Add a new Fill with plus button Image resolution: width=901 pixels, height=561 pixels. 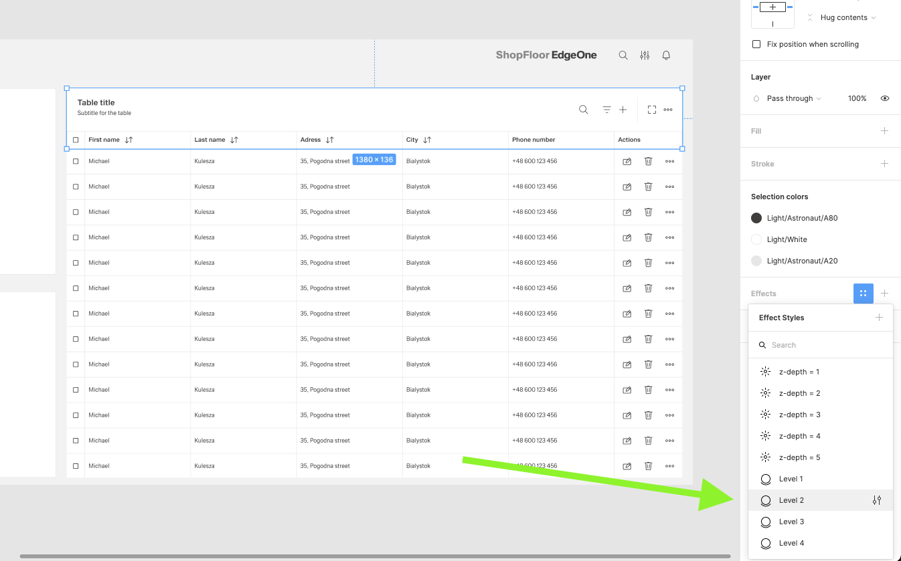(884, 131)
